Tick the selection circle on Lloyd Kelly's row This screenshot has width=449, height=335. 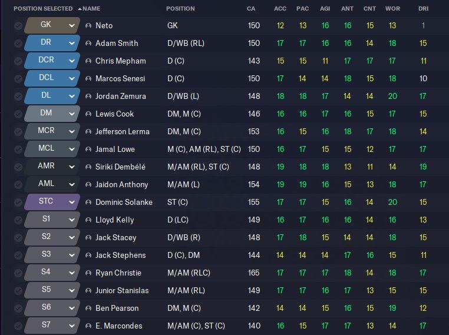click(x=18, y=220)
